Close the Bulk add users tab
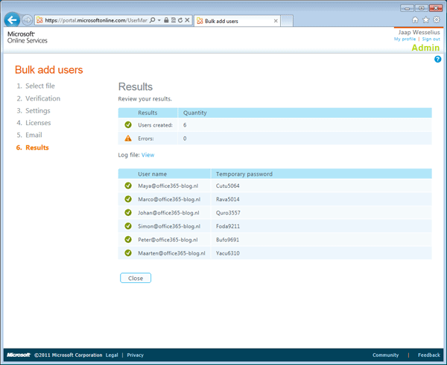Image resolution: width=447 pixels, height=365 pixels. (x=276, y=21)
